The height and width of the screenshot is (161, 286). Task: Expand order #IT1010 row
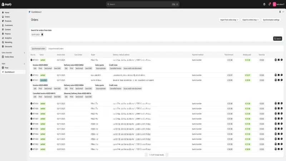pos(31,103)
